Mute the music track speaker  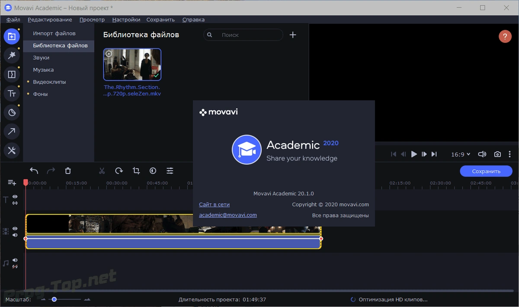15,260
